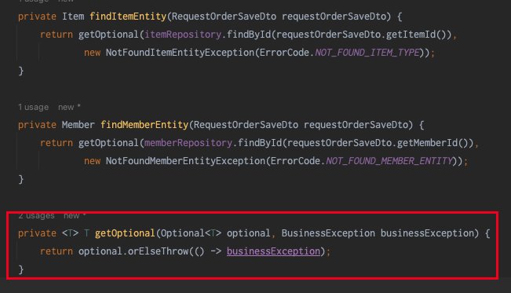Click the getItemId() call
Viewport: 511px width, 293px height.
[x=416, y=35]
